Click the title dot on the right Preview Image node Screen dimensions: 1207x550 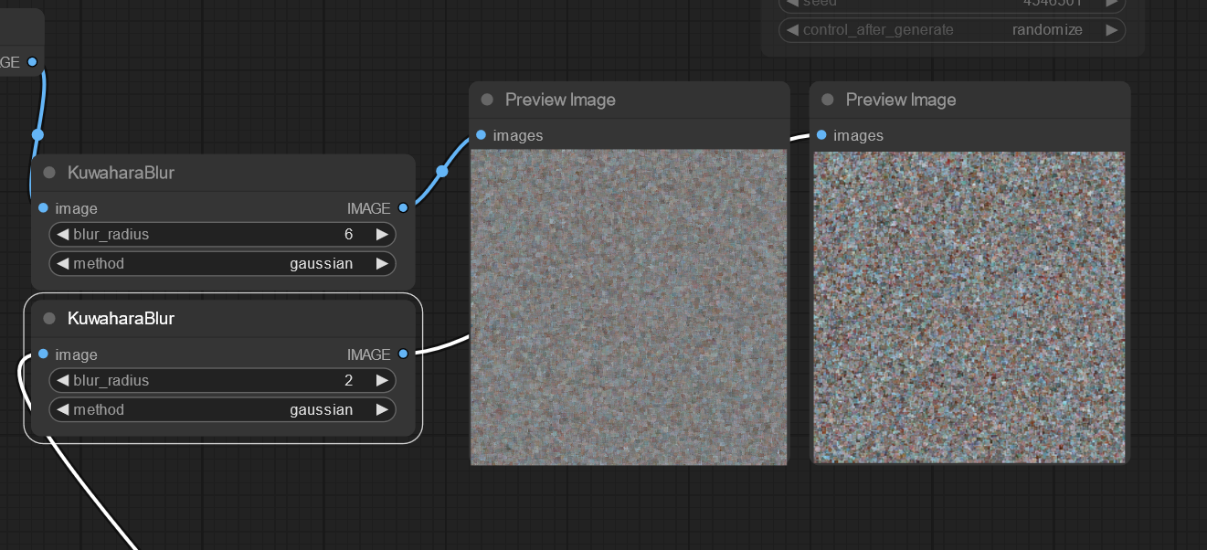pos(827,100)
